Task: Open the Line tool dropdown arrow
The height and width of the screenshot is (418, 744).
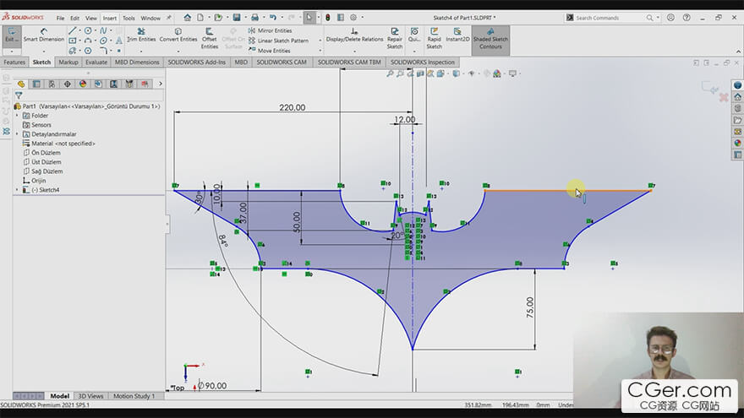Action: (x=79, y=30)
